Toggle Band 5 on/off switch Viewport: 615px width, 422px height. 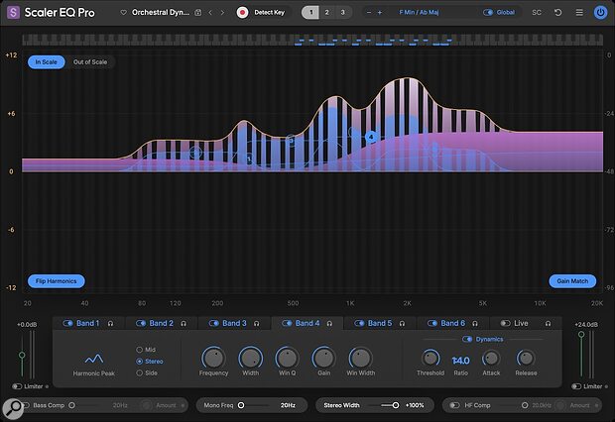[x=359, y=323]
